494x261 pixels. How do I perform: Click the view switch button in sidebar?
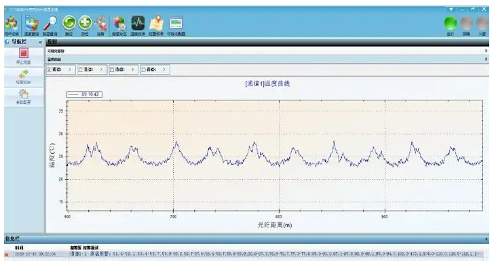click(24, 77)
